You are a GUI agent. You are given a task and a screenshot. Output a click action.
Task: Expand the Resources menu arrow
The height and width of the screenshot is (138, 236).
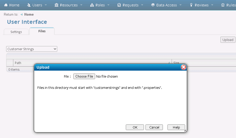[x=81, y=5]
